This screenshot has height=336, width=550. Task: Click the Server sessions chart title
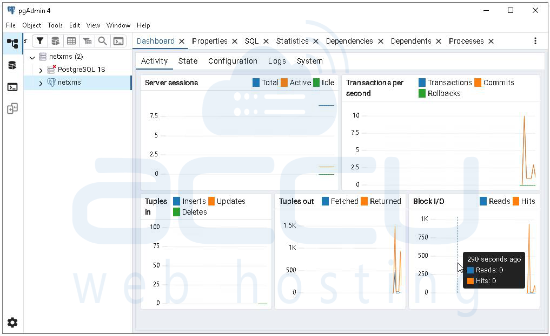pyautogui.click(x=171, y=83)
